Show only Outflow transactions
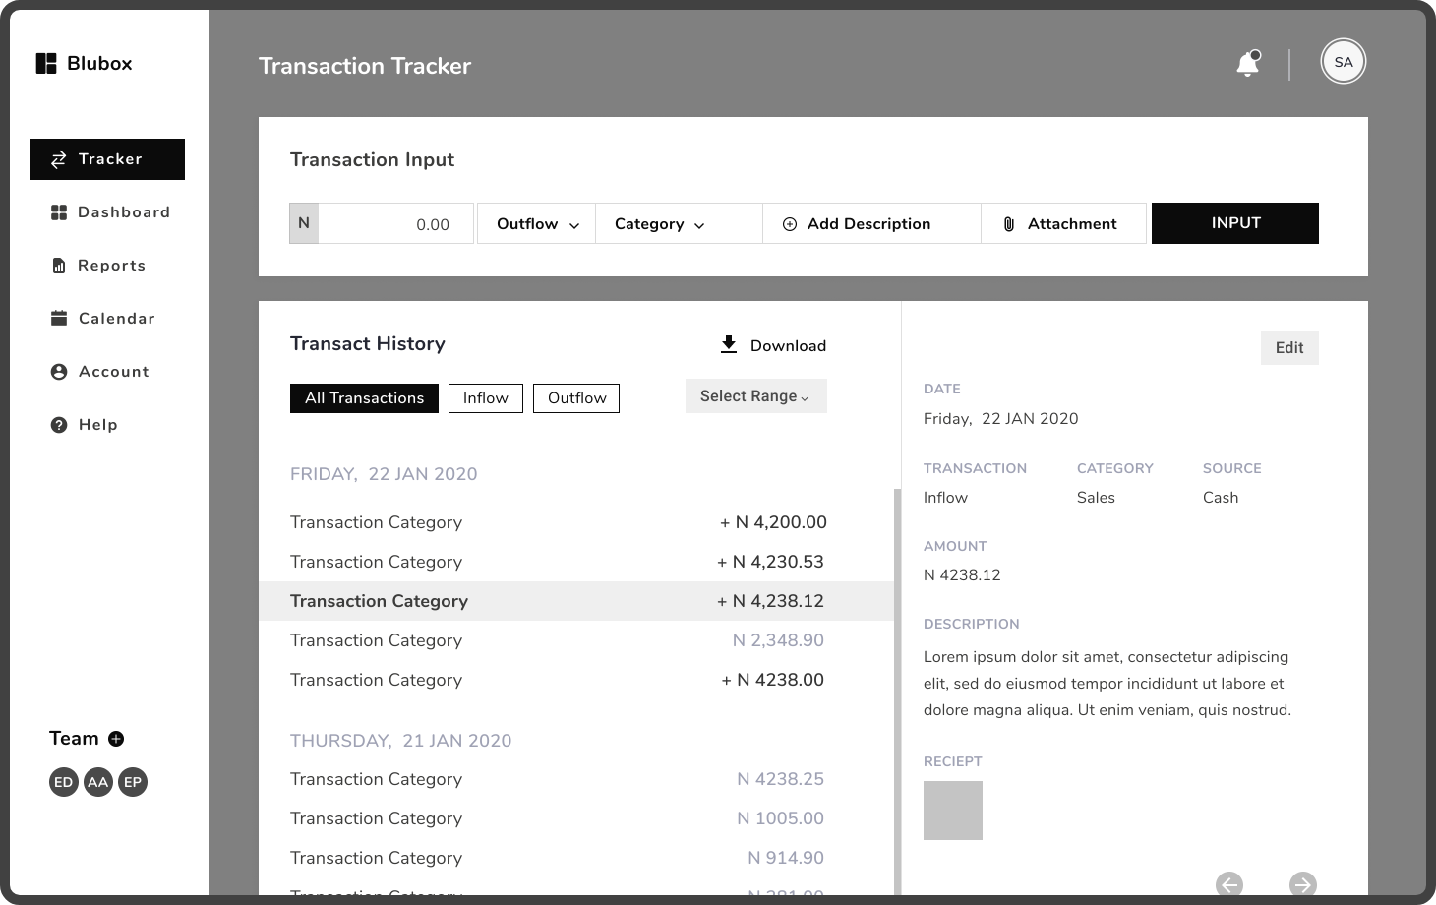The height and width of the screenshot is (905, 1436). click(x=576, y=398)
